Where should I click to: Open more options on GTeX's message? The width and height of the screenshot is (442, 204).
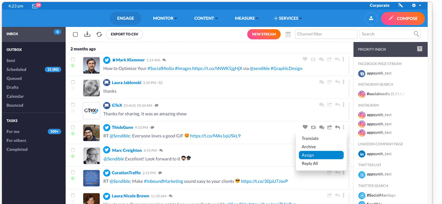(x=343, y=105)
